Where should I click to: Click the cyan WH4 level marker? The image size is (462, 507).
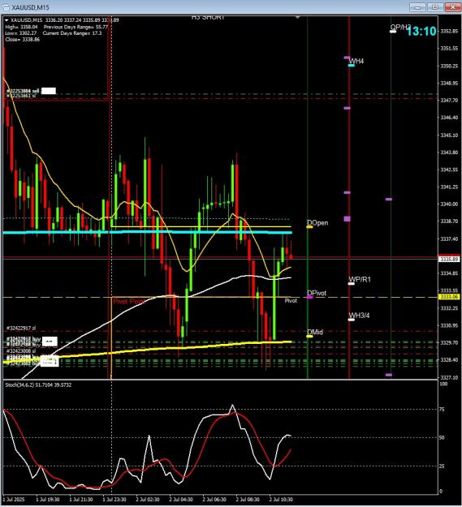352,66
